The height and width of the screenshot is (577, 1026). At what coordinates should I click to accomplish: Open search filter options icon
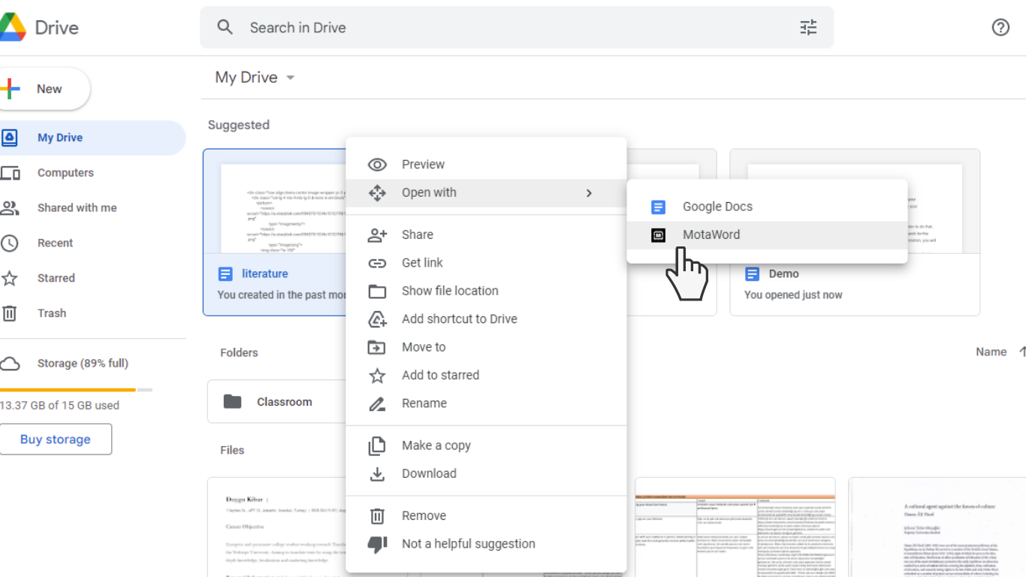(808, 28)
